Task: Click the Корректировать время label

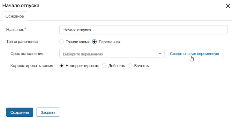Action: click(32, 66)
